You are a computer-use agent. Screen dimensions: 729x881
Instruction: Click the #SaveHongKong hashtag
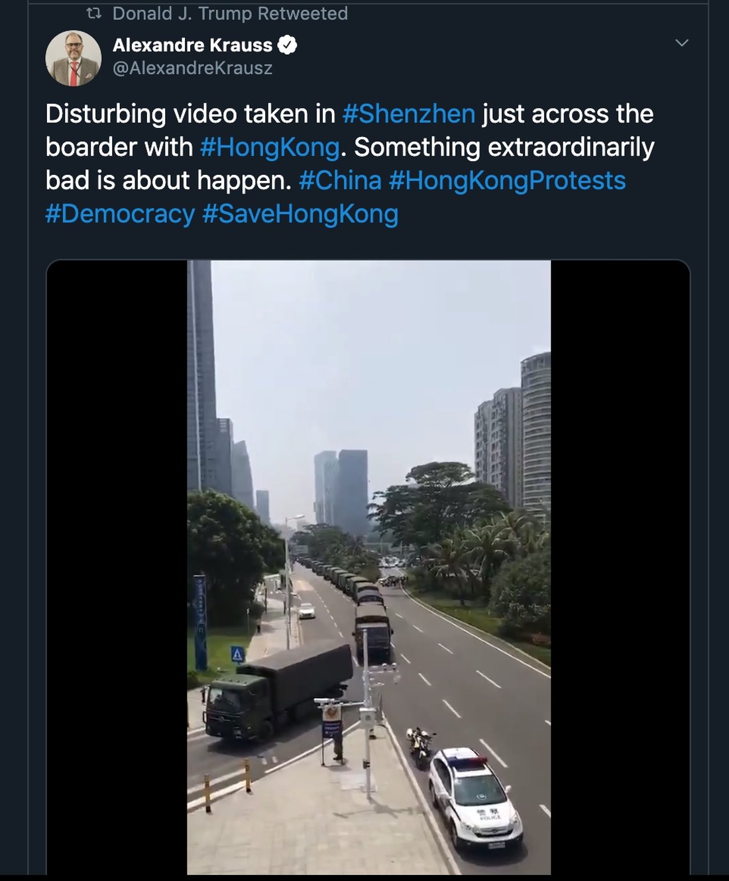[300, 214]
